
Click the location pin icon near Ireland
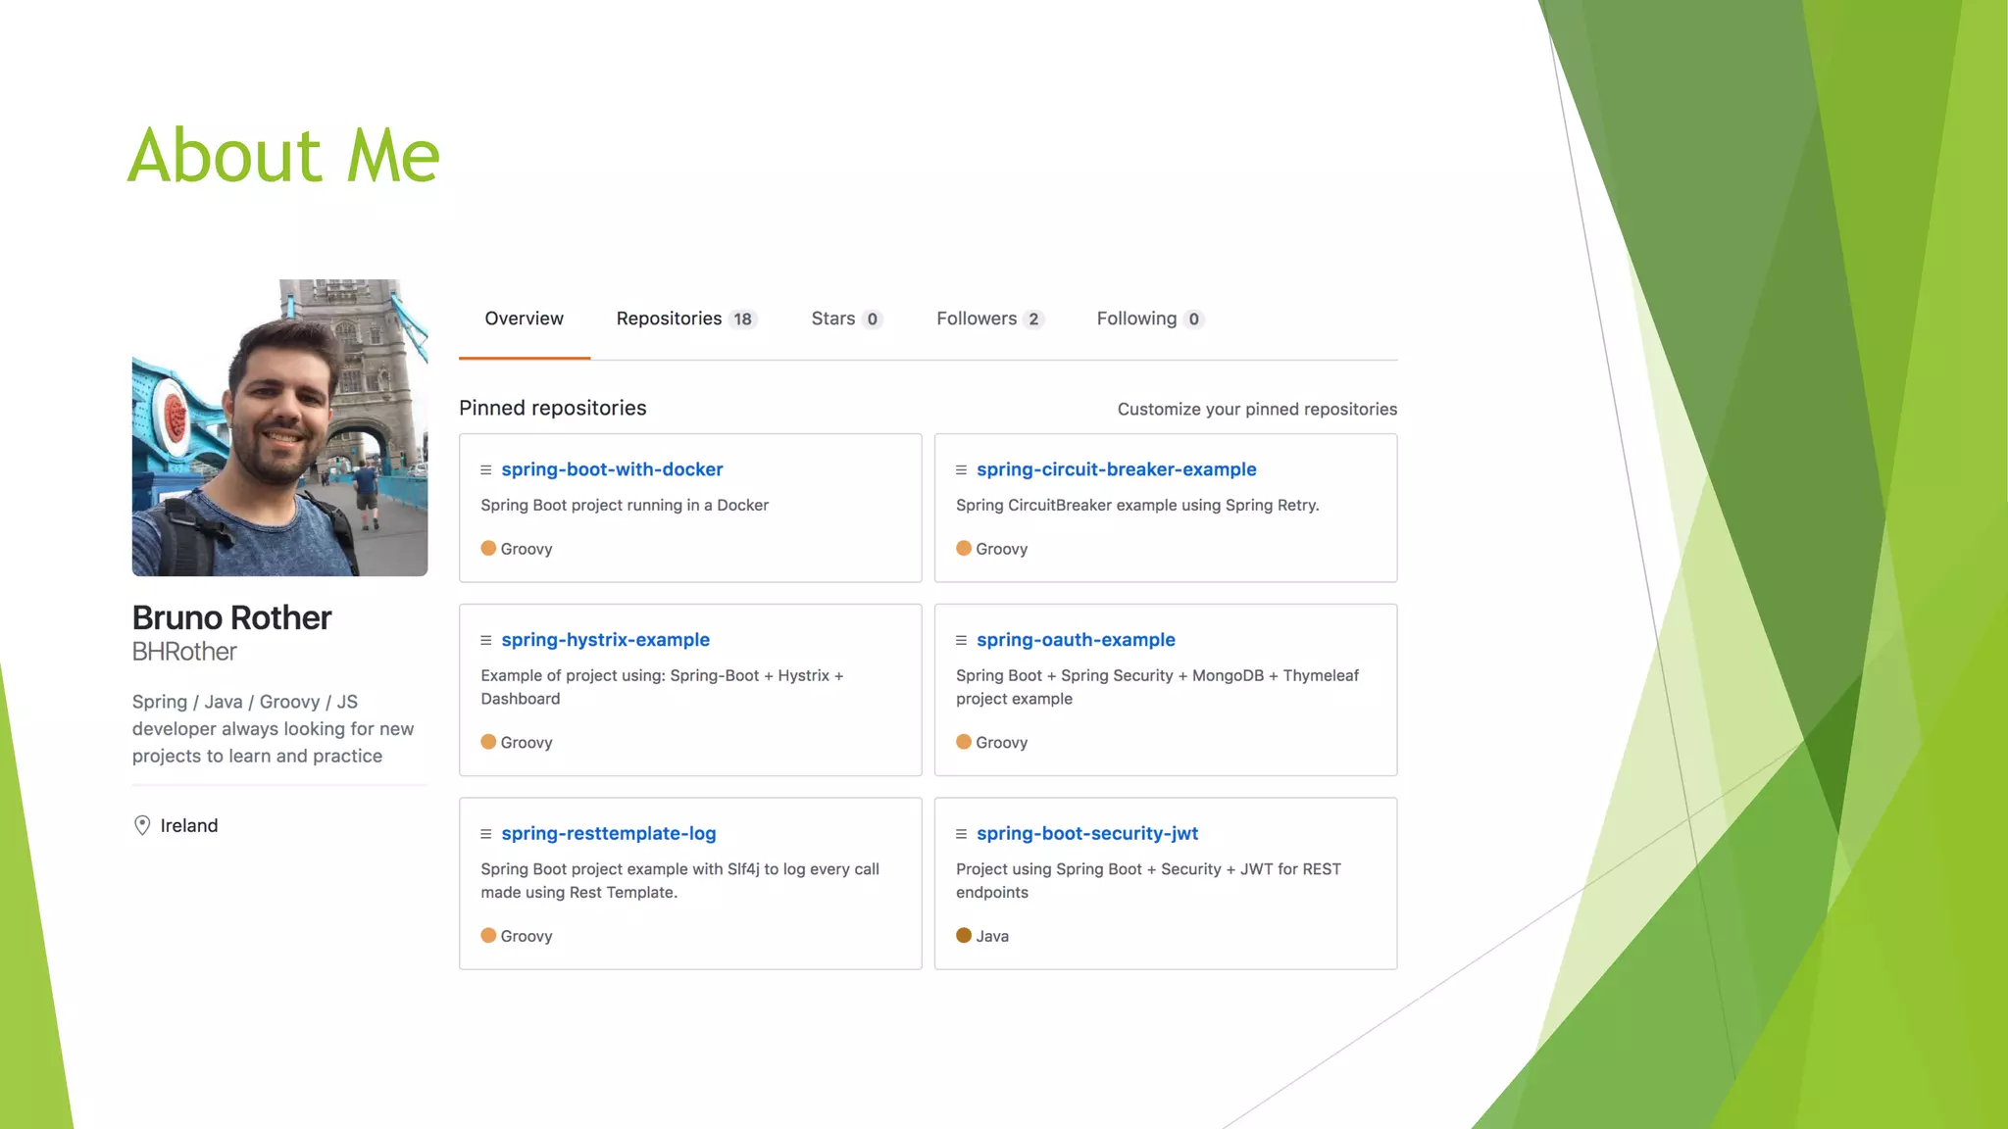[x=142, y=825]
